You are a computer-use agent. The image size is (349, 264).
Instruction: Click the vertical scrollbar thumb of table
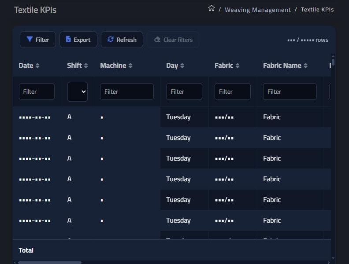click(x=333, y=62)
